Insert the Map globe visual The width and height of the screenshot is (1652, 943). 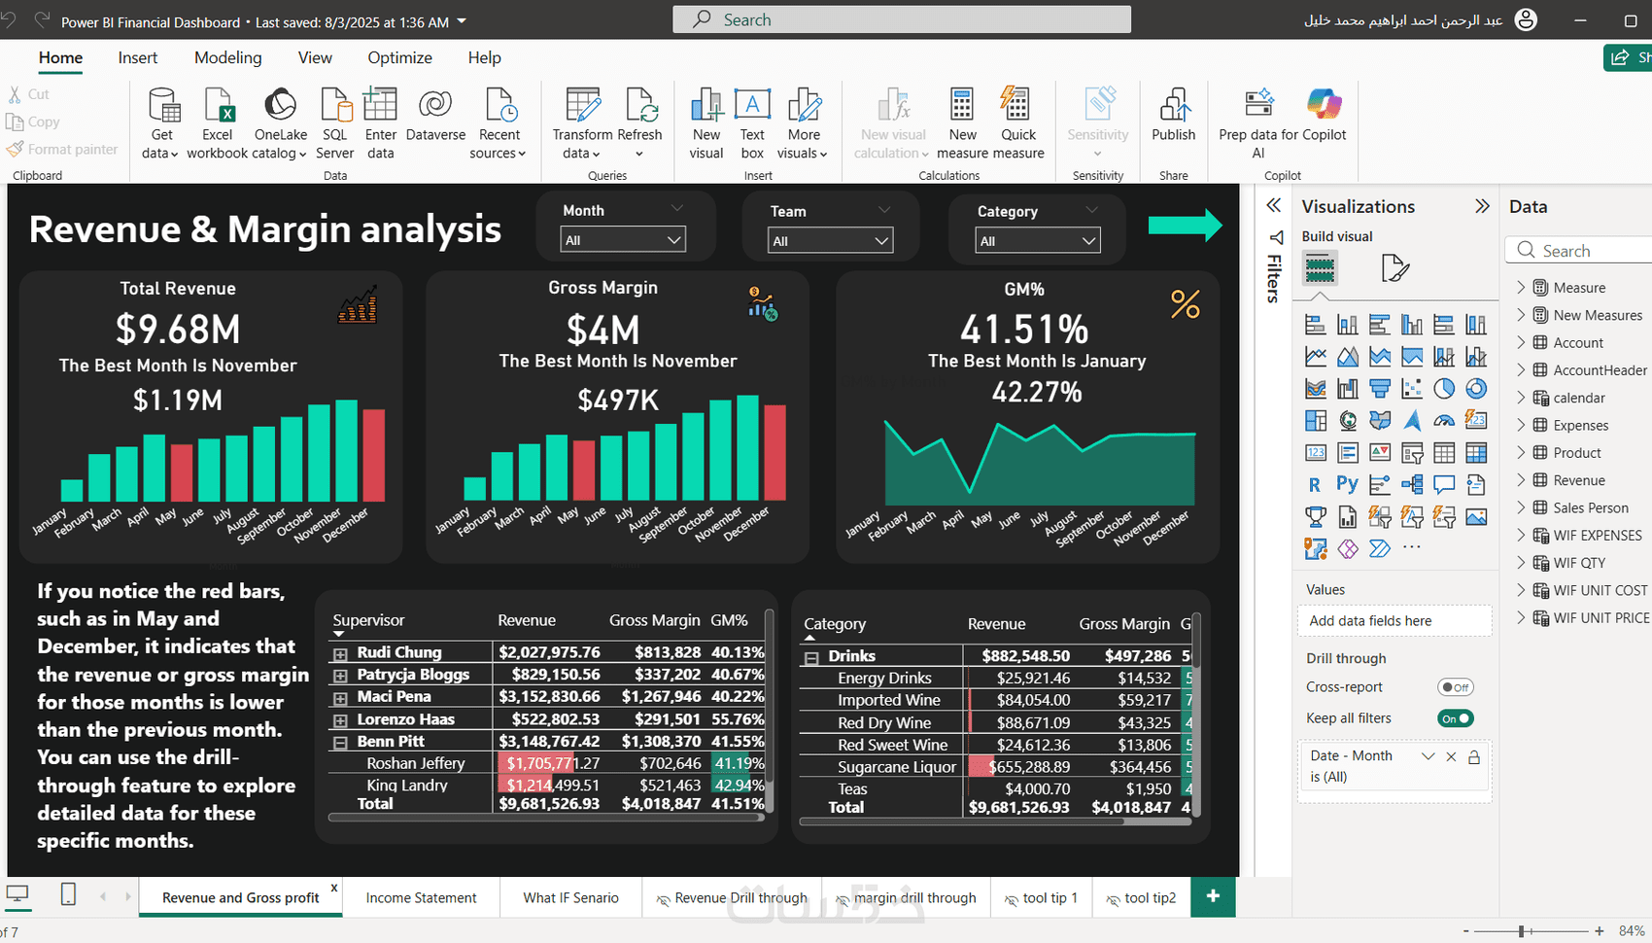click(x=1348, y=420)
